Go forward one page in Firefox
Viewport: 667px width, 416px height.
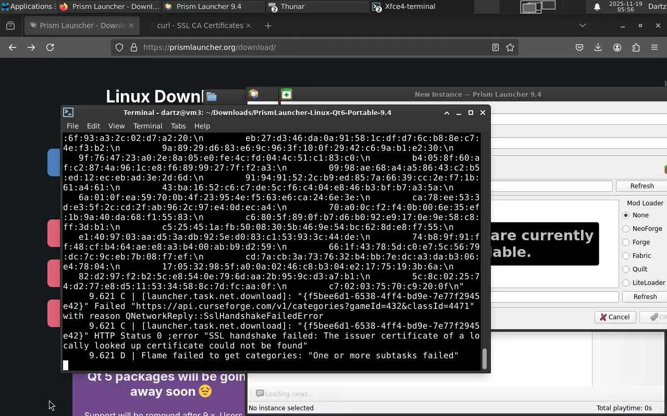[x=31, y=47]
